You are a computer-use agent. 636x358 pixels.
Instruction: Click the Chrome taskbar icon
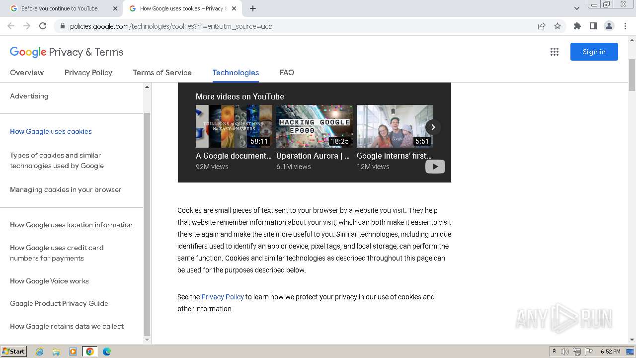[90, 352]
